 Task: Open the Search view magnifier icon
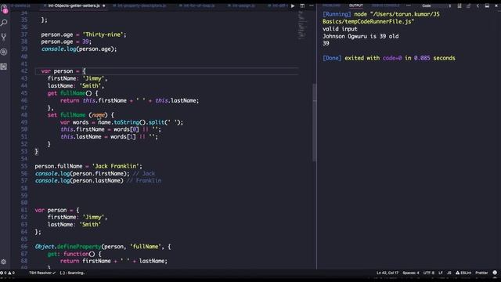(4, 23)
